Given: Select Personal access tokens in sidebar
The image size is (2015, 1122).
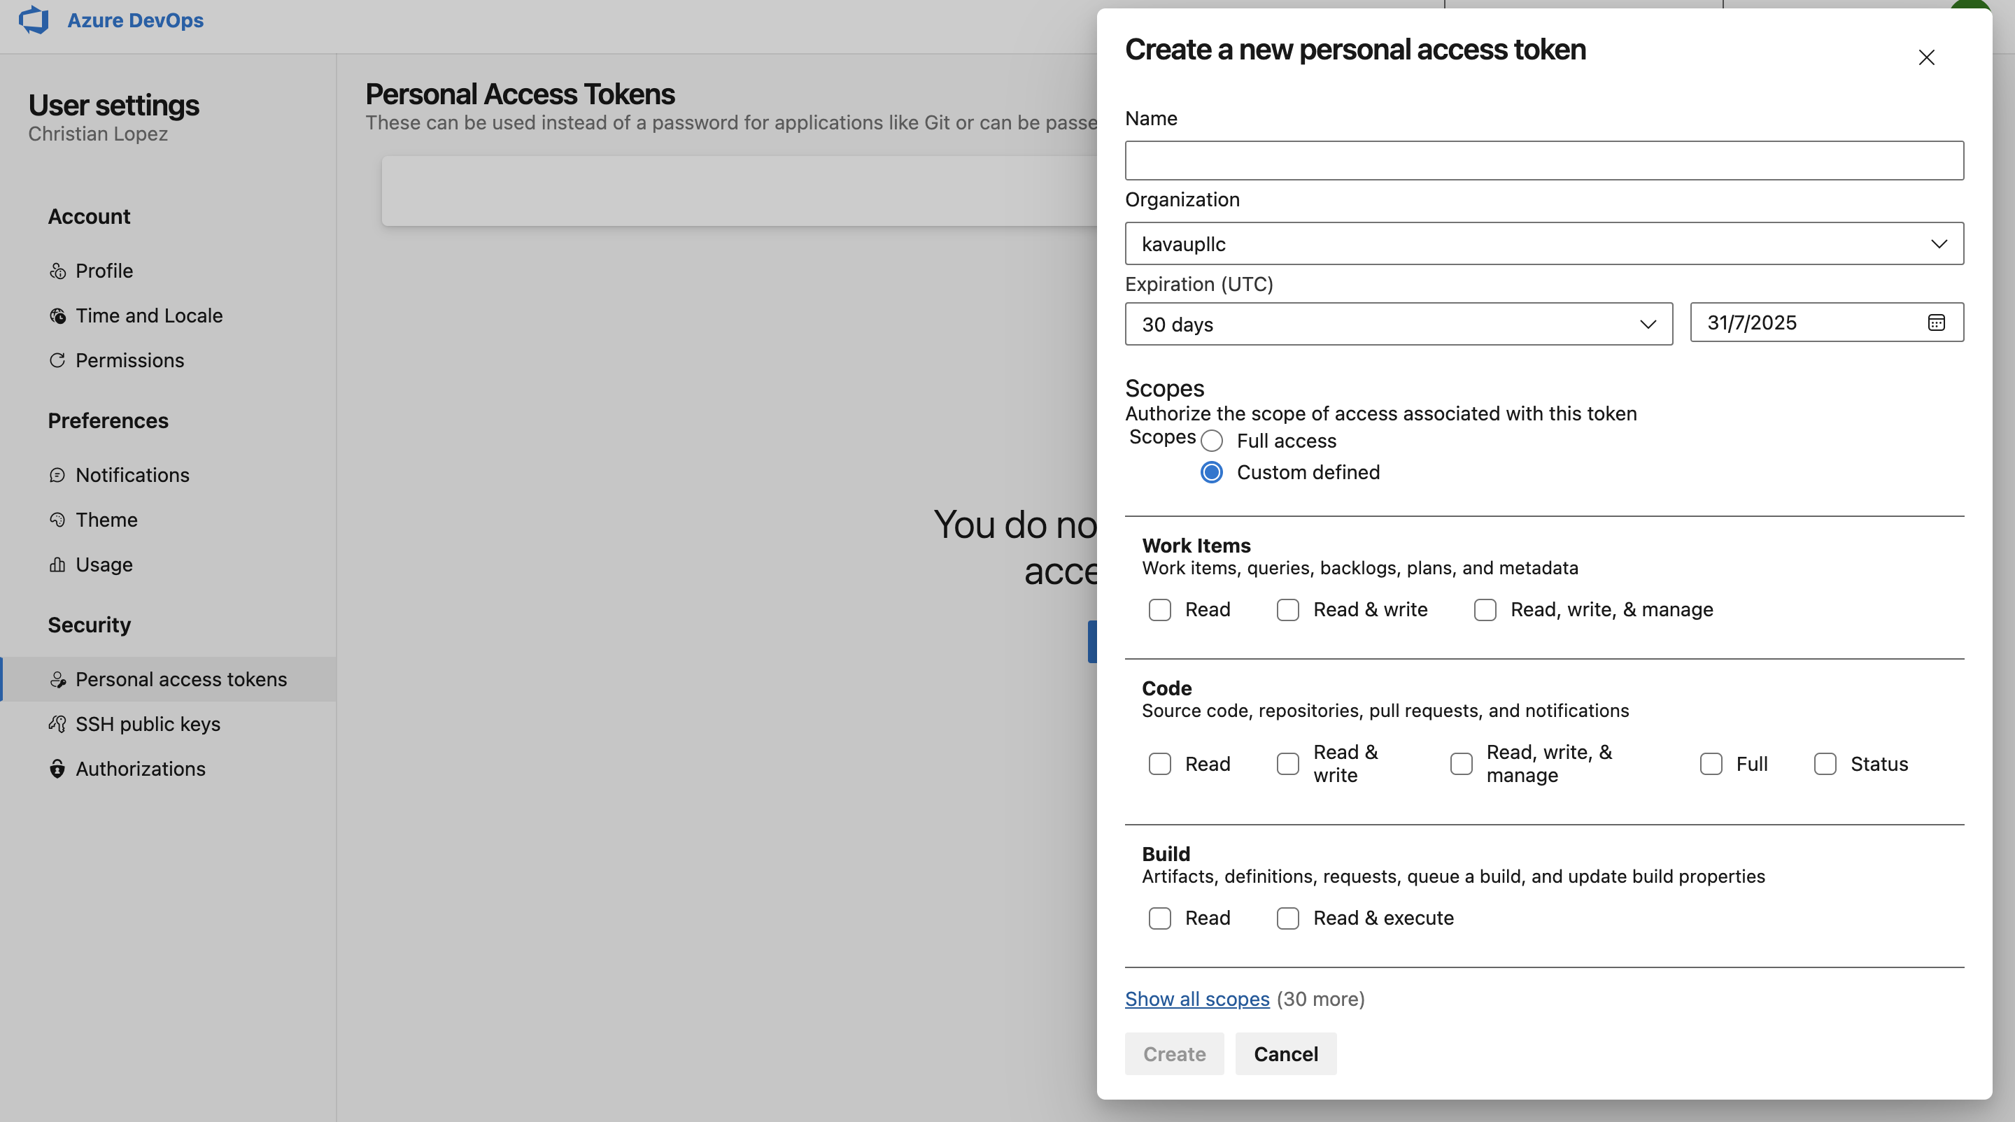Looking at the screenshot, I should tap(181, 679).
